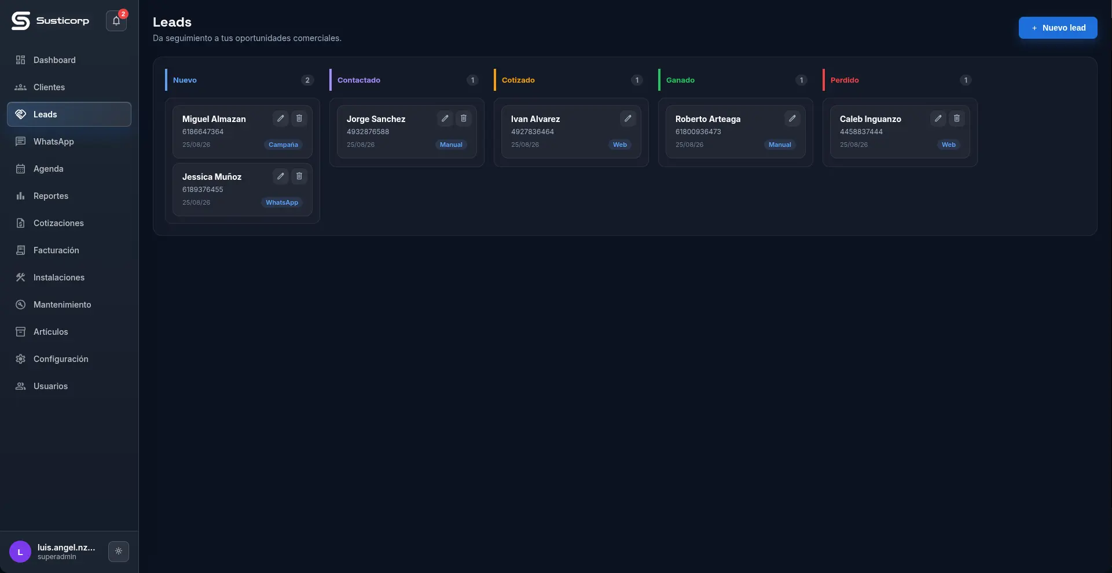The height and width of the screenshot is (573, 1112).
Task: Edit Roberto Arteaga lead with pencil icon
Action: 792,119
